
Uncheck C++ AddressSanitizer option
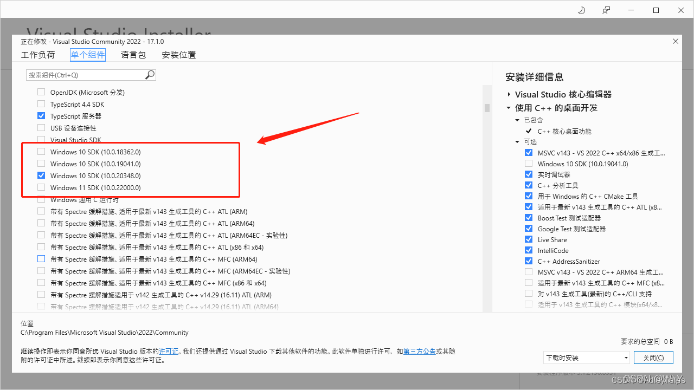529,261
